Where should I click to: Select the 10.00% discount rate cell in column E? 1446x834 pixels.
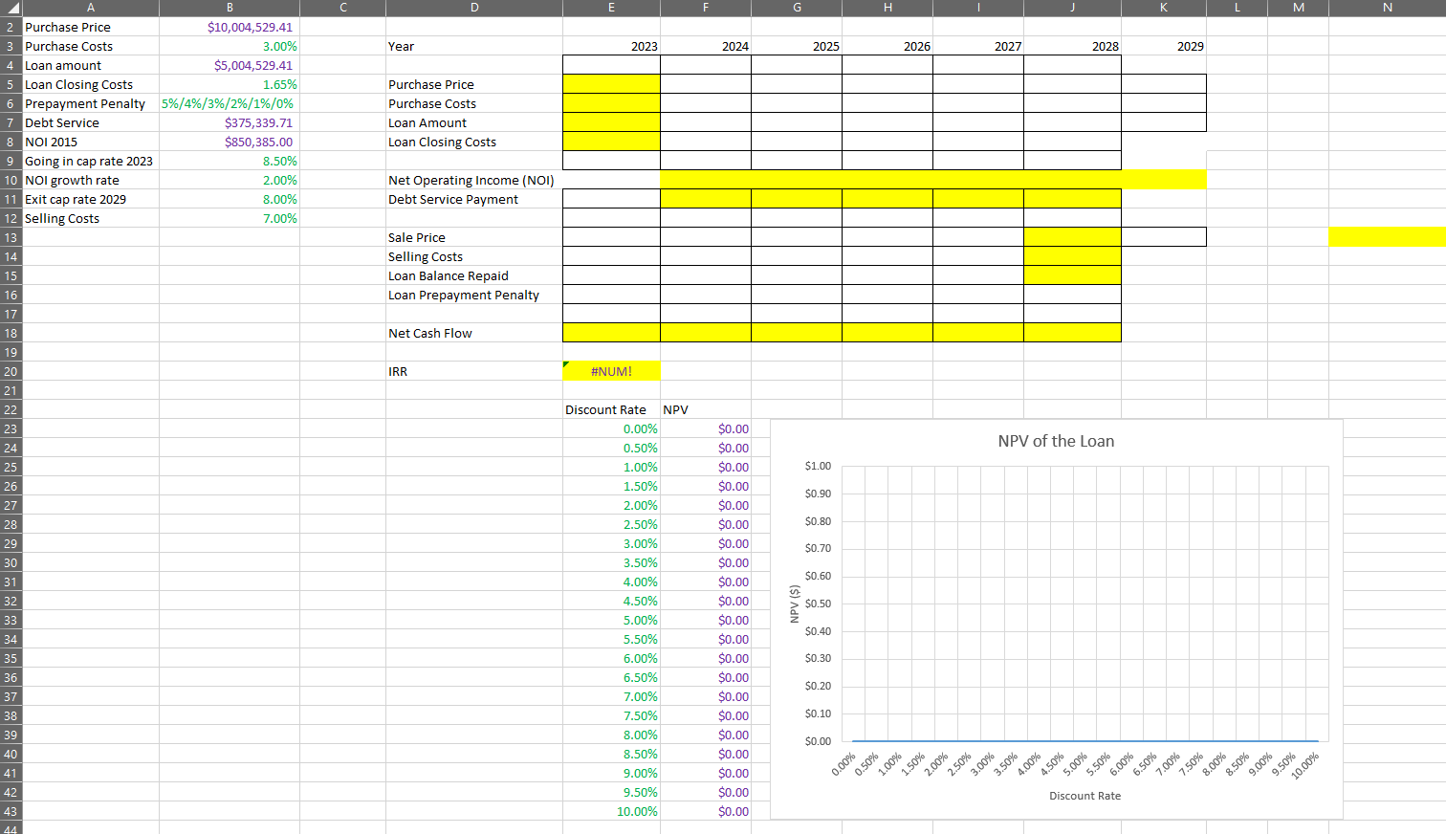pos(611,811)
